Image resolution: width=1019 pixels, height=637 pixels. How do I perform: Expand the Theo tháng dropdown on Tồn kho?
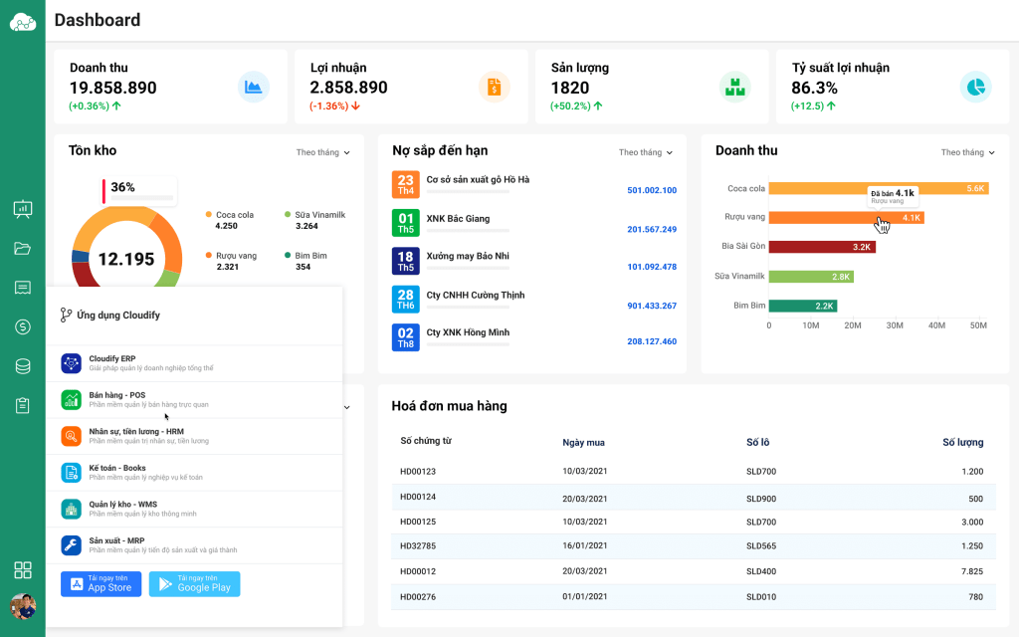[322, 152]
